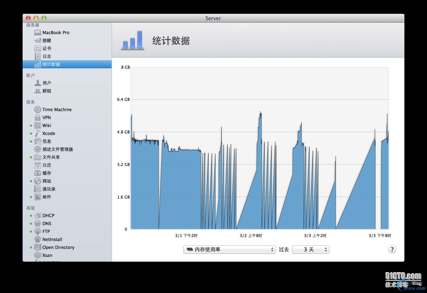Select the highlighted 统计数据 sidebar row
The width and height of the screenshot is (427, 293).
(x=67, y=64)
